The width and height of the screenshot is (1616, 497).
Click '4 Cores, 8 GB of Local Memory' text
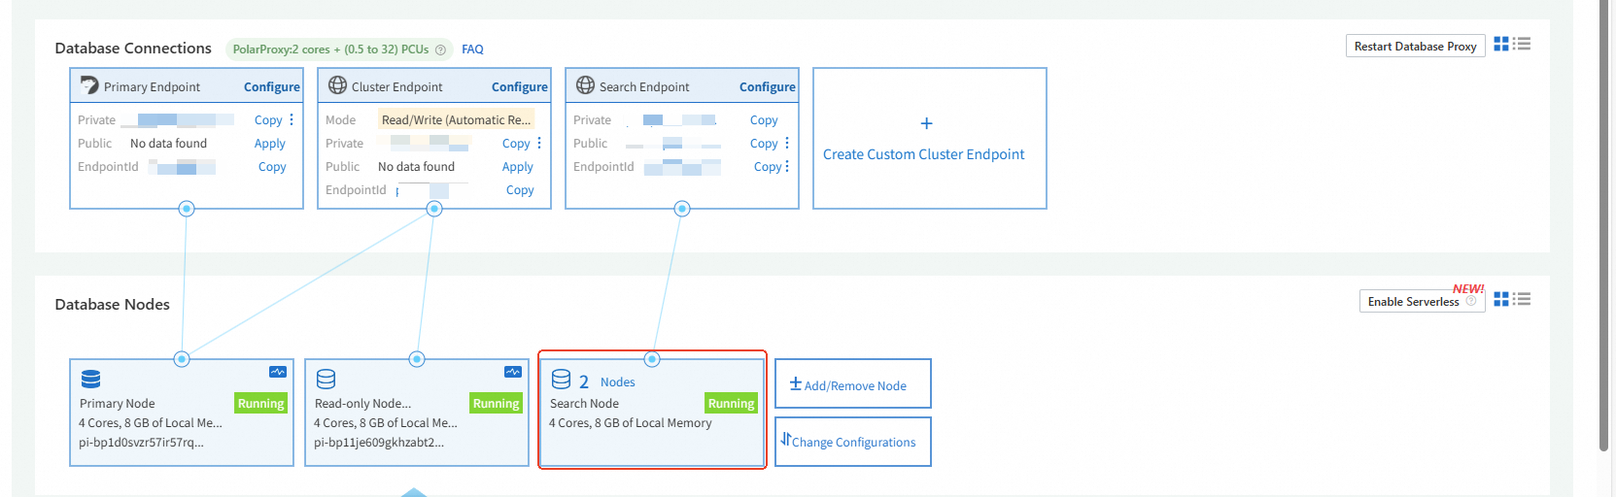pos(631,423)
